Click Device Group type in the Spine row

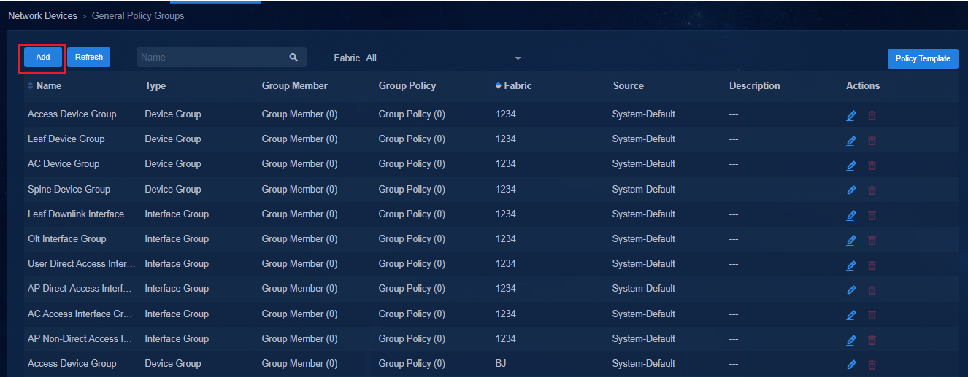coord(173,189)
